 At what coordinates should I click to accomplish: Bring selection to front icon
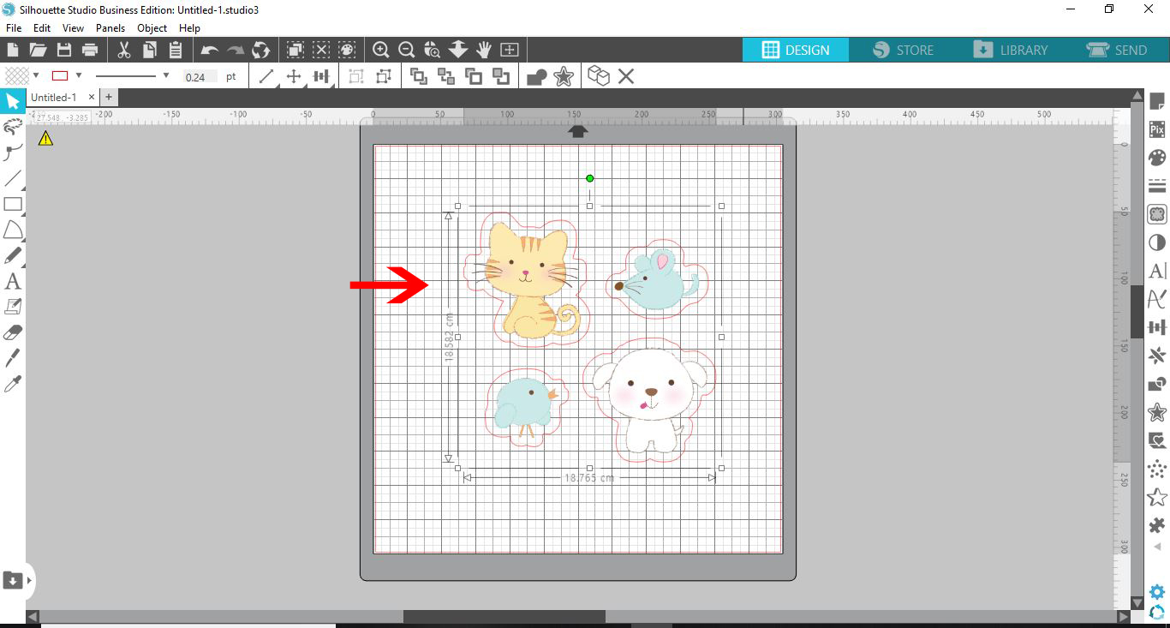pyautogui.click(x=419, y=76)
